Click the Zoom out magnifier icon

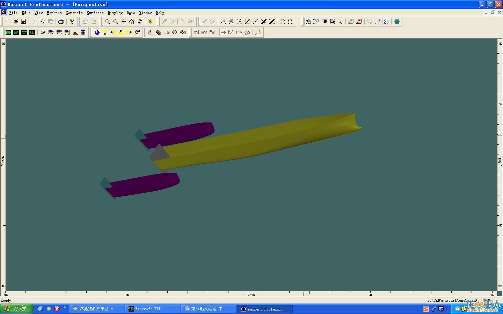click(115, 21)
